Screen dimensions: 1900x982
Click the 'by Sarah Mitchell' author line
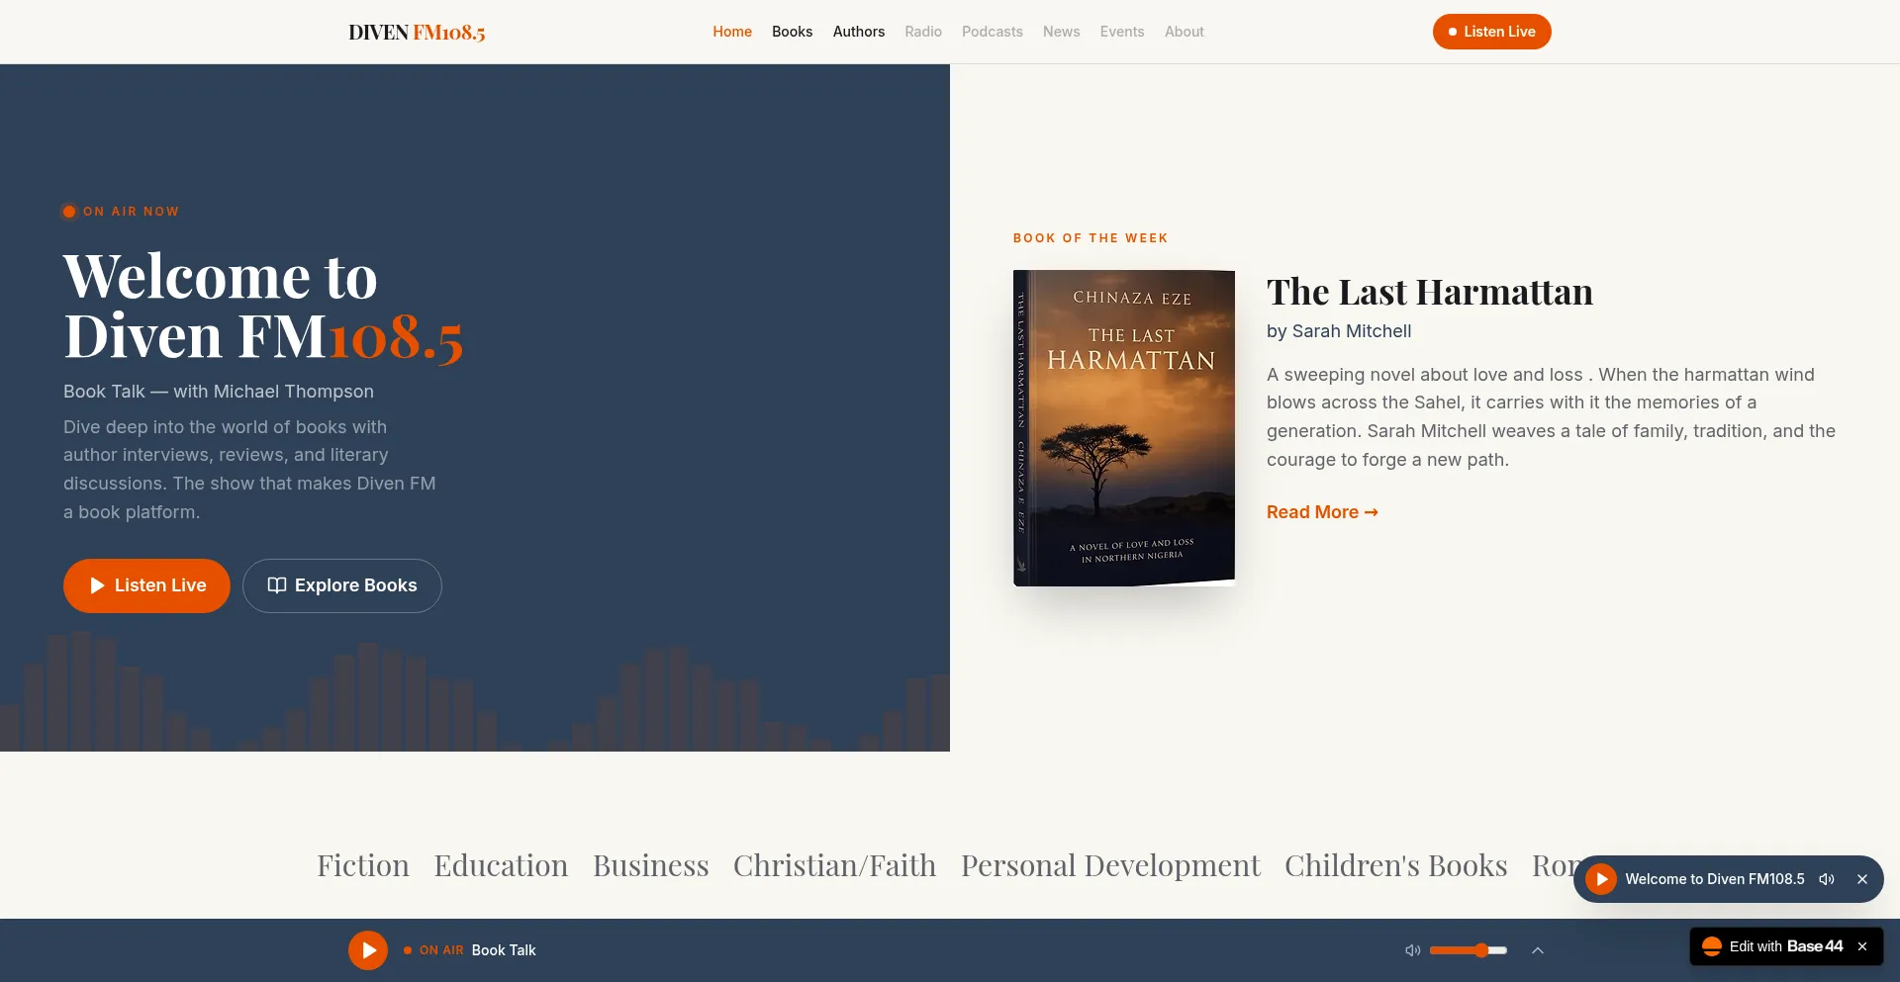(1339, 331)
